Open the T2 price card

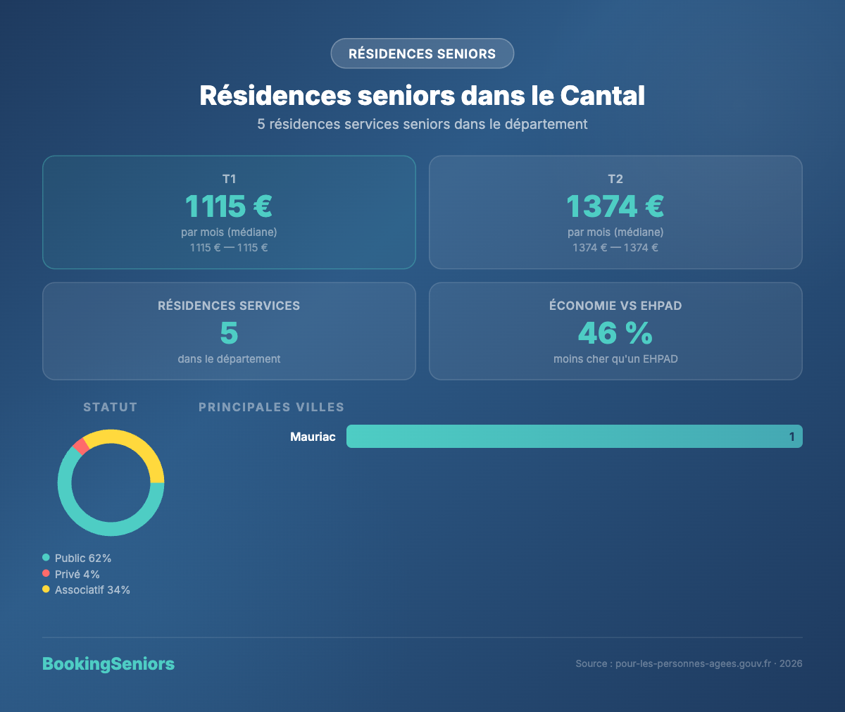pos(615,211)
